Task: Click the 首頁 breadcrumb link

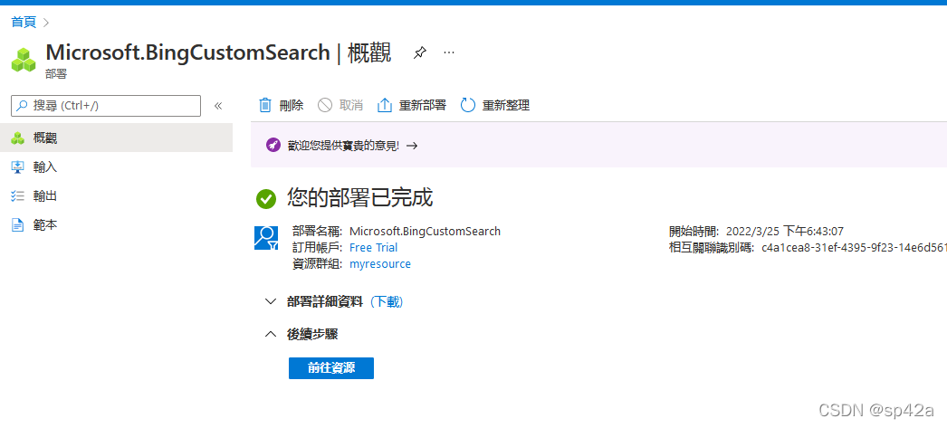Action: tap(24, 23)
